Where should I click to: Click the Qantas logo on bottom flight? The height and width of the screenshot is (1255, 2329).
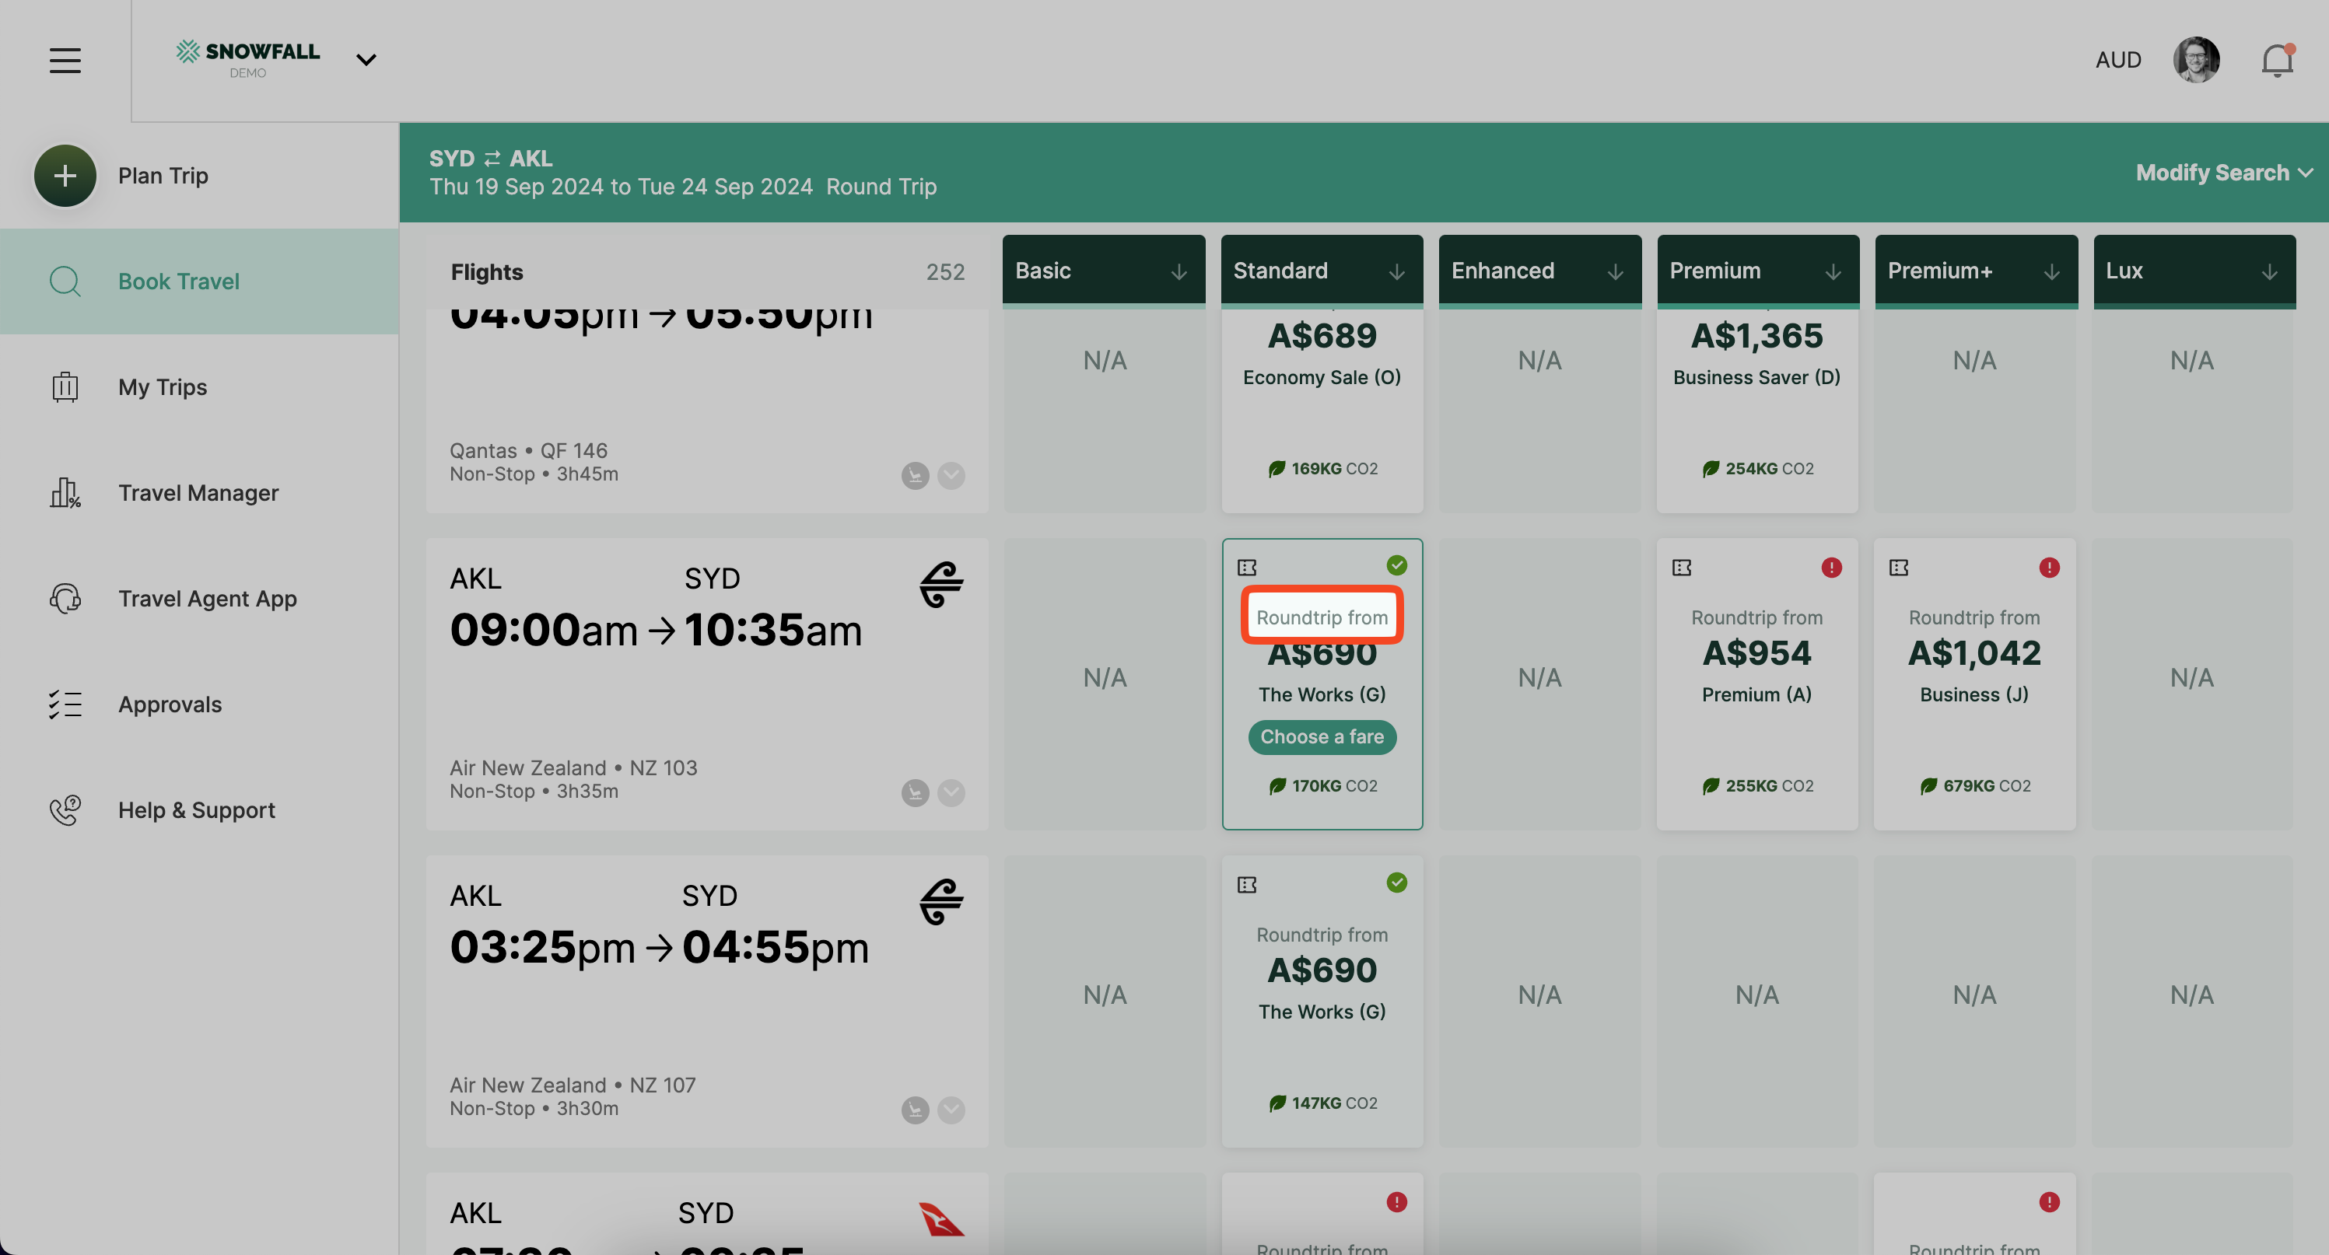[x=941, y=1219]
